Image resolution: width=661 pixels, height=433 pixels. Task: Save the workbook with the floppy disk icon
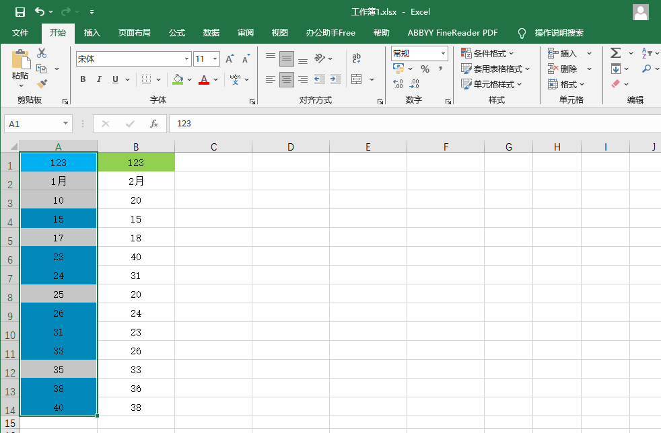pos(20,11)
